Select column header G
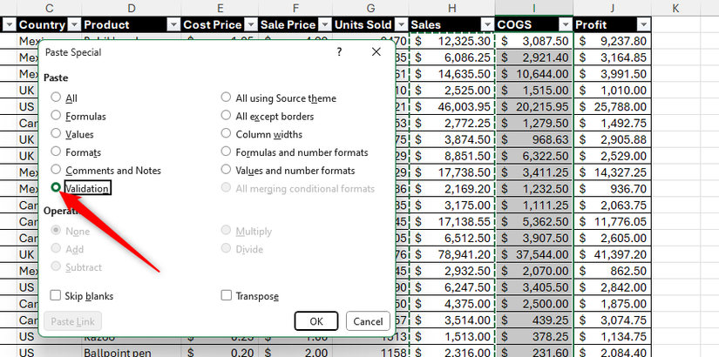The image size is (719, 357). (x=371, y=8)
